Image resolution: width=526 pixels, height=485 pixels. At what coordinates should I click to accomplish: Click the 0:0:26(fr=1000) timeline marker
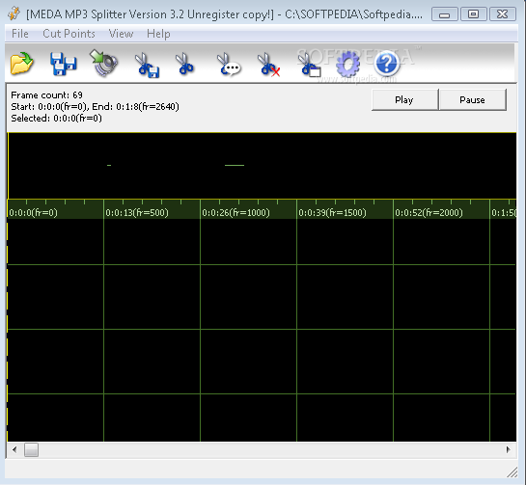pos(235,212)
